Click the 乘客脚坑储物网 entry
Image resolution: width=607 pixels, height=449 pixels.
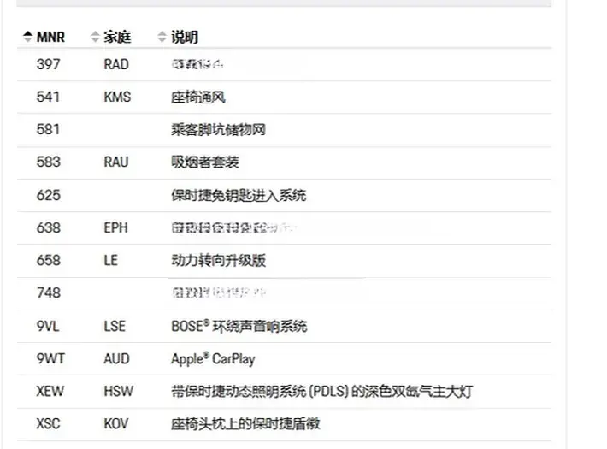pyautogui.click(x=218, y=130)
